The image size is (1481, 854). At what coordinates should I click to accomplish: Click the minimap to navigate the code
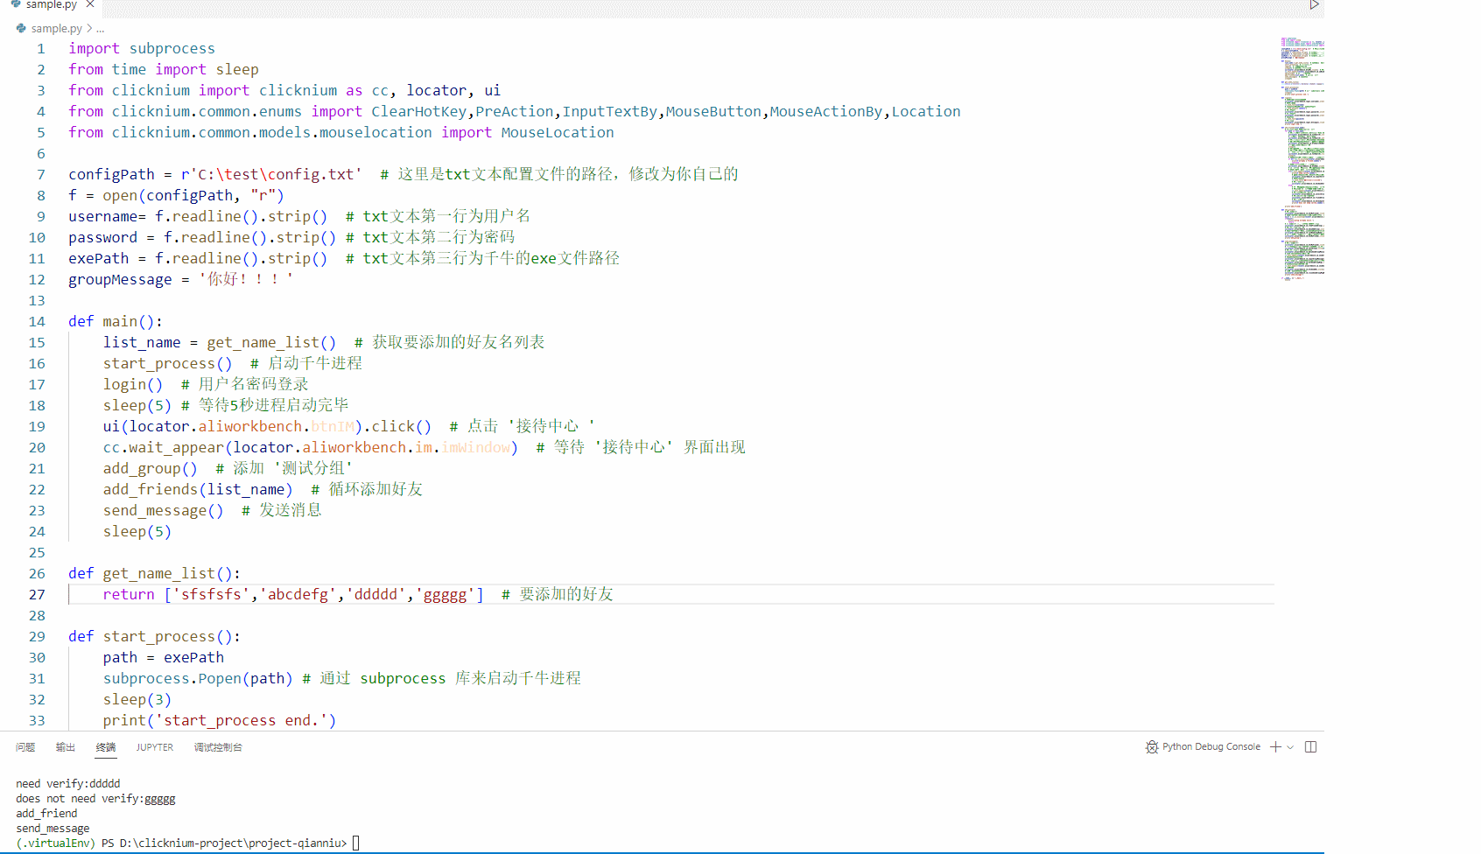1302,157
